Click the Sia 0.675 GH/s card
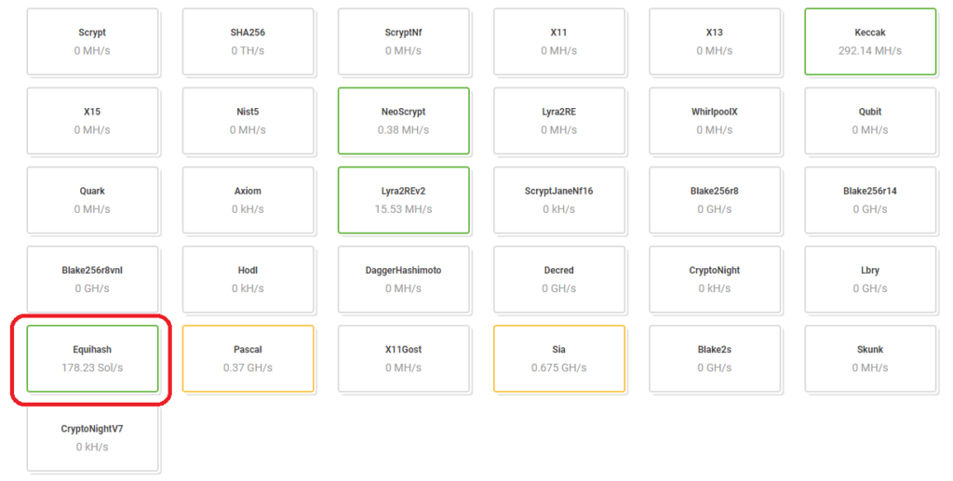 point(558,358)
